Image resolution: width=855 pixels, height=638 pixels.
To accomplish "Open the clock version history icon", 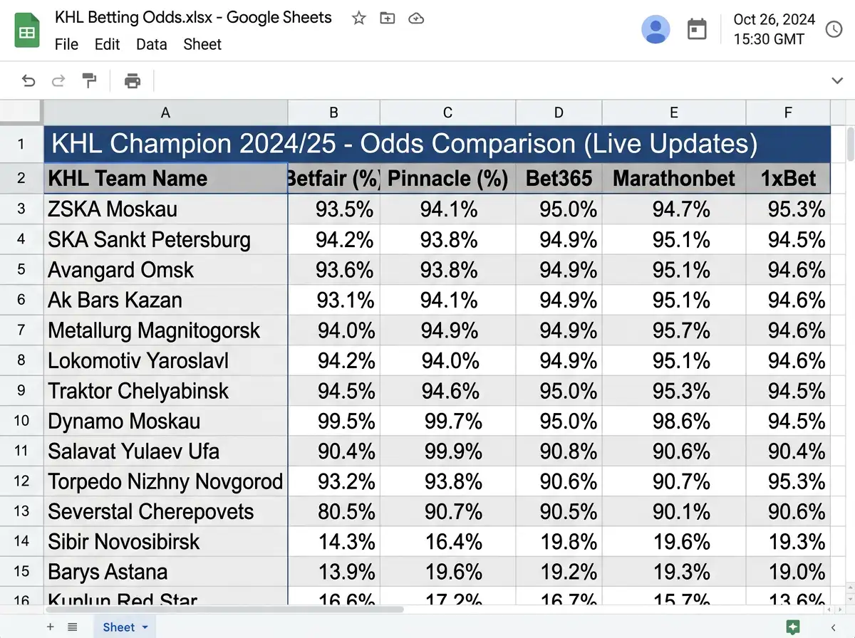I will (x=834, y=29).
